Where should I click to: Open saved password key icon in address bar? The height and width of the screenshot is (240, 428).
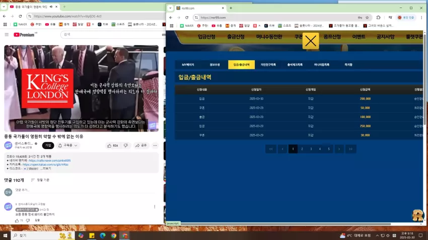click(360, 18)
